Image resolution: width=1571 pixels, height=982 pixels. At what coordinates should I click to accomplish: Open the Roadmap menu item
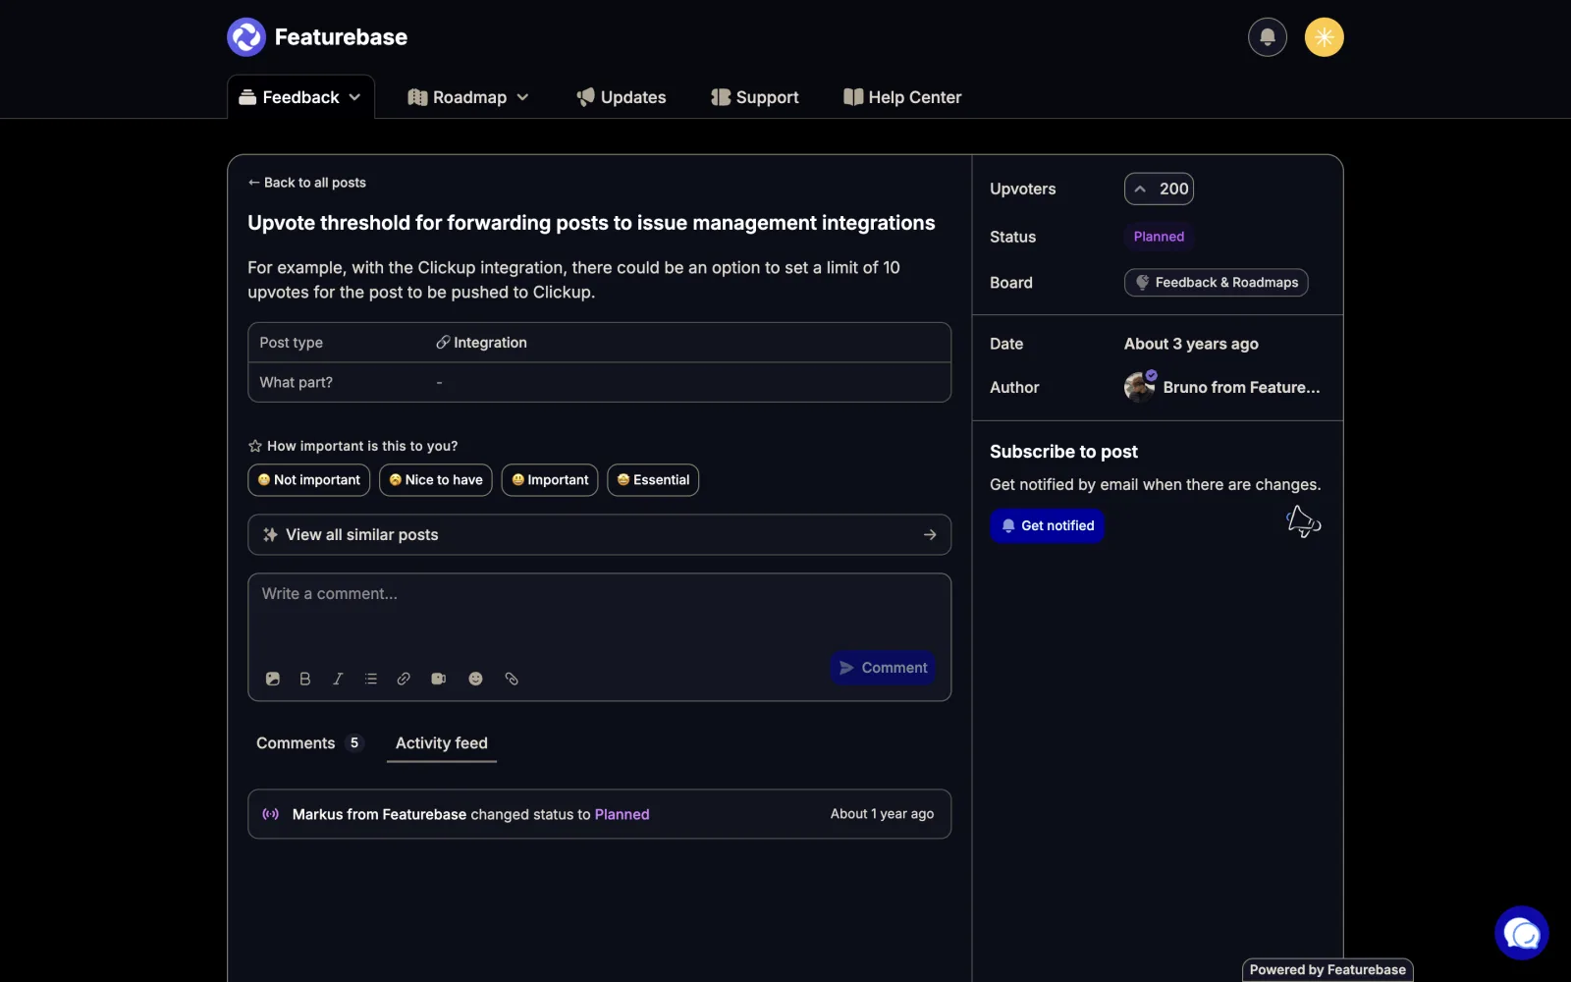[x=468, y=97]
